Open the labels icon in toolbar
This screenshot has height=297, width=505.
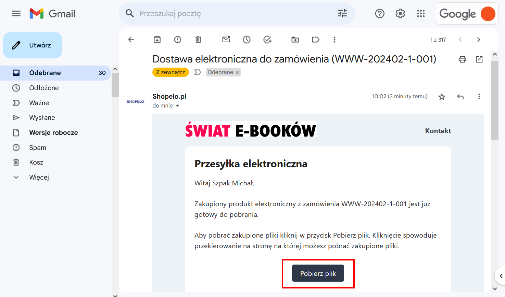316,40
